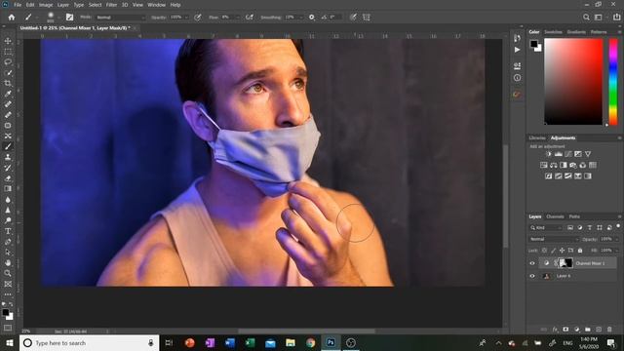Toggle filter for pixel layers
This screenshot has width=624, height=351.
[570, 227]
